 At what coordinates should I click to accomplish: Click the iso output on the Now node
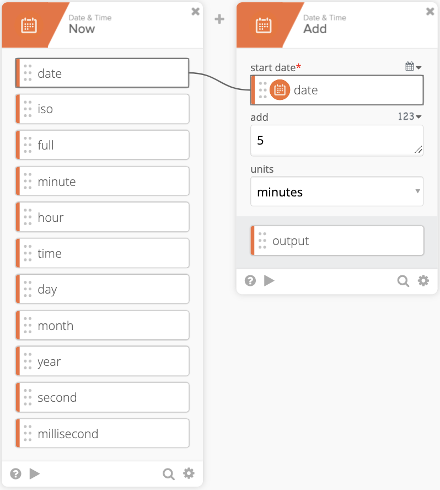point(101,109)
